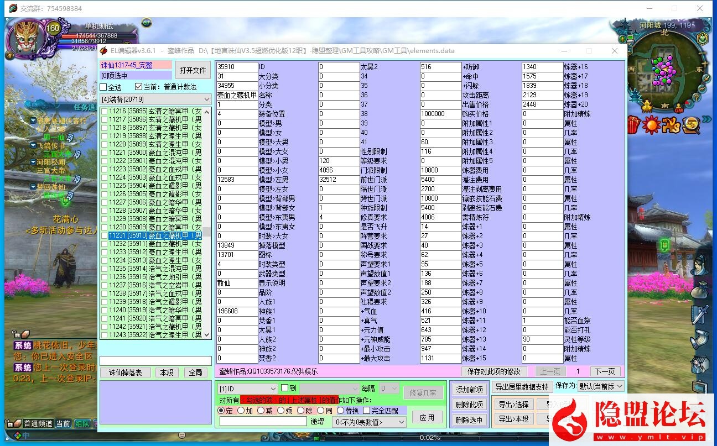The width and height of the screenshot is (717, 446).
Task: Click the green GT badge icon
Action: (x=146, y=23)
